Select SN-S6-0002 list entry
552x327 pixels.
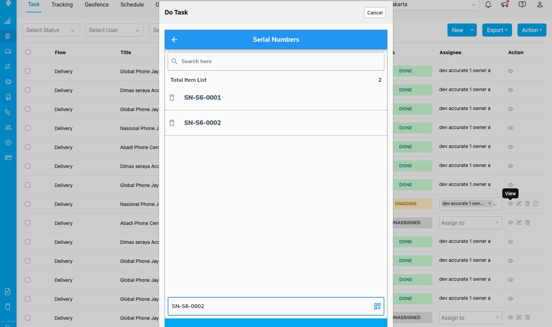click(276, 123)
